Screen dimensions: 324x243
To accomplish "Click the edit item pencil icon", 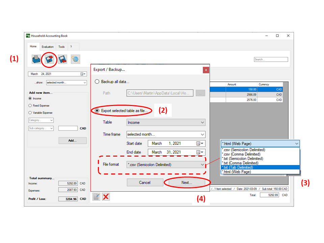I will [97, 197].
